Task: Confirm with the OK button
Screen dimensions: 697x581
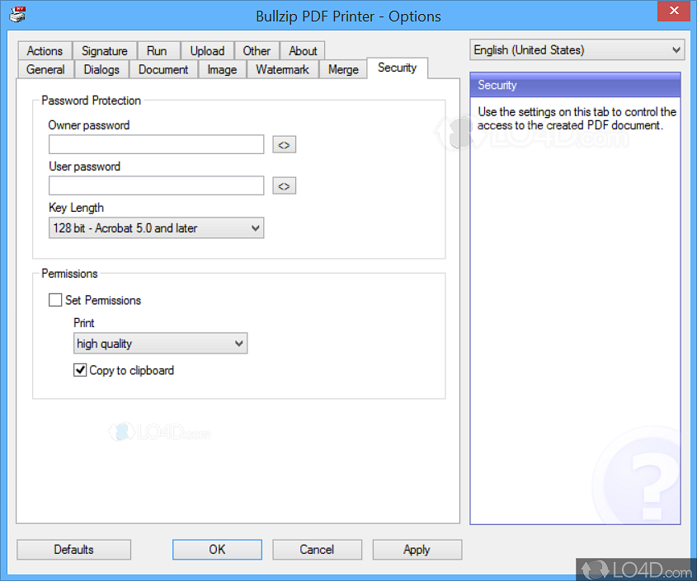Action: 218,550
